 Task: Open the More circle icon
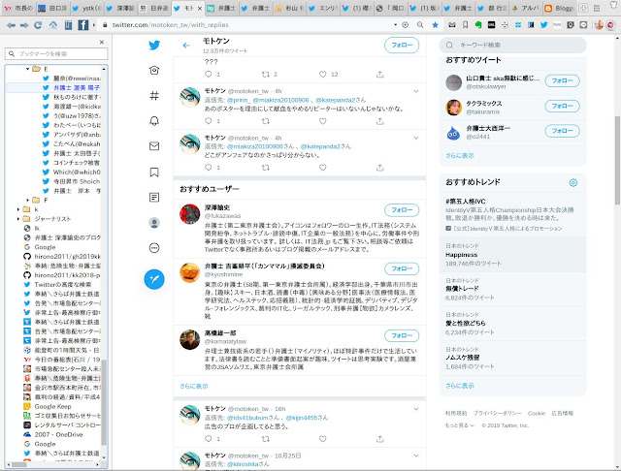coord(154,248)
